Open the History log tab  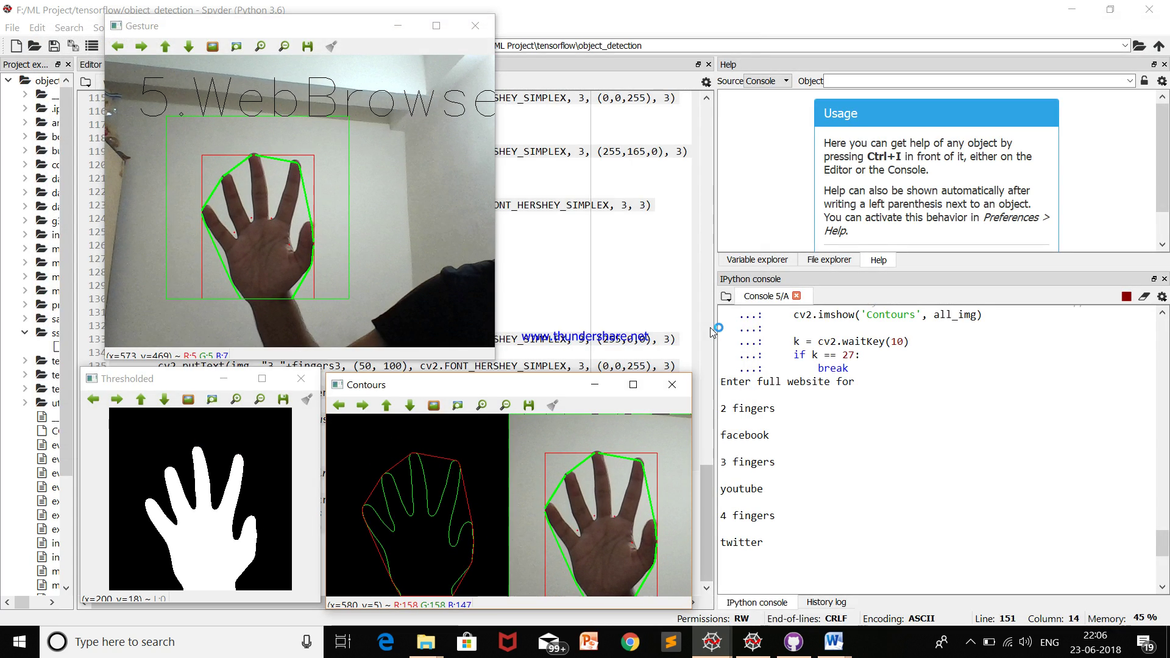pyautogui.click(x=826, y=602)
